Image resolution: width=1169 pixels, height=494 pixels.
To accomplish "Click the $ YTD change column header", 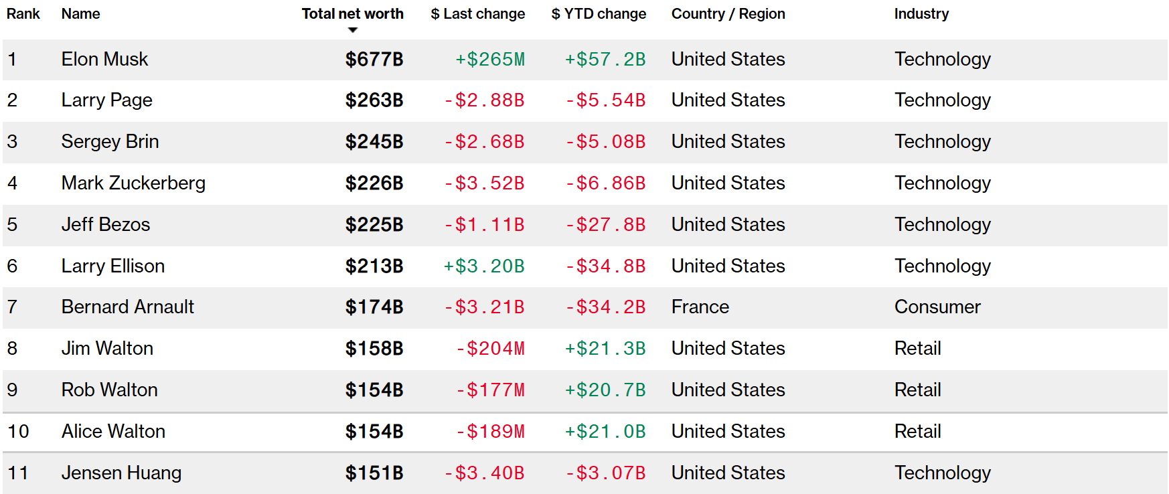I will coord(599,14).
